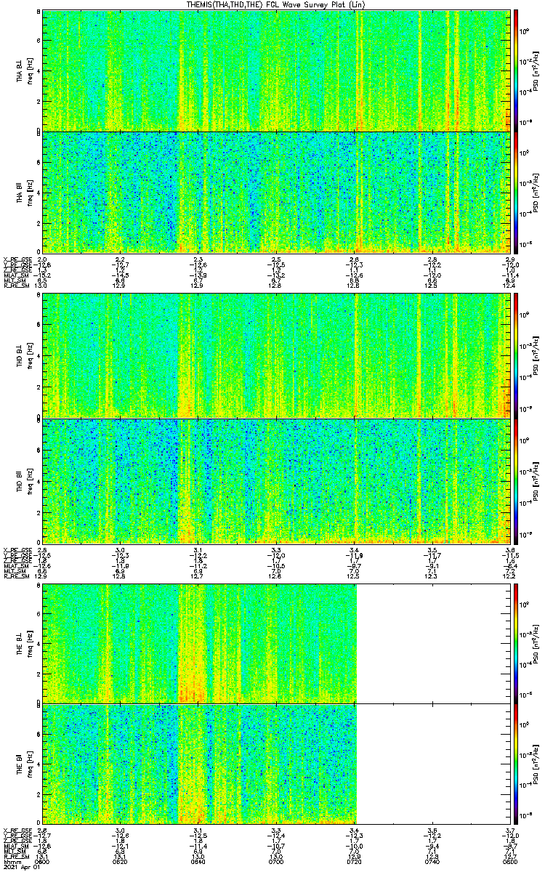Click the PSD [nT²/Hz] label of THA B∥ colorbar
Screen dimensions: 545x872
pos(536,192)
